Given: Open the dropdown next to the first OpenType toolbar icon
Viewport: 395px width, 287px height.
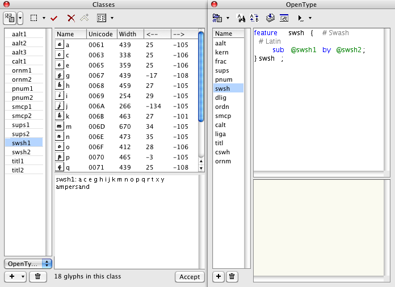Looking at the screenshot, I should [x=228, y=18].
